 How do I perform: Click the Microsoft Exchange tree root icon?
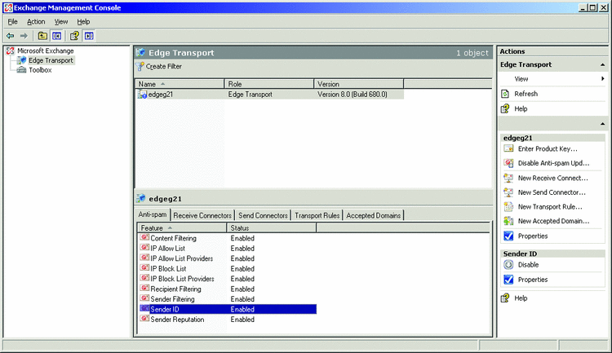[x=10, y=51]
